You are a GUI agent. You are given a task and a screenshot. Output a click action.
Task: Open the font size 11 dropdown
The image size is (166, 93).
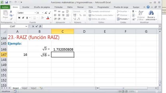pos(43,13)
